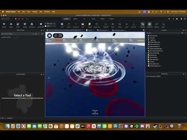Open the Window menu
Screen dimensions: 187x140
(x=47, y=12)
